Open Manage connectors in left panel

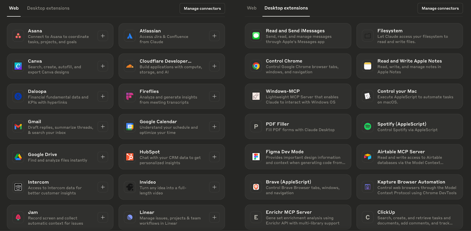(202, 9)
